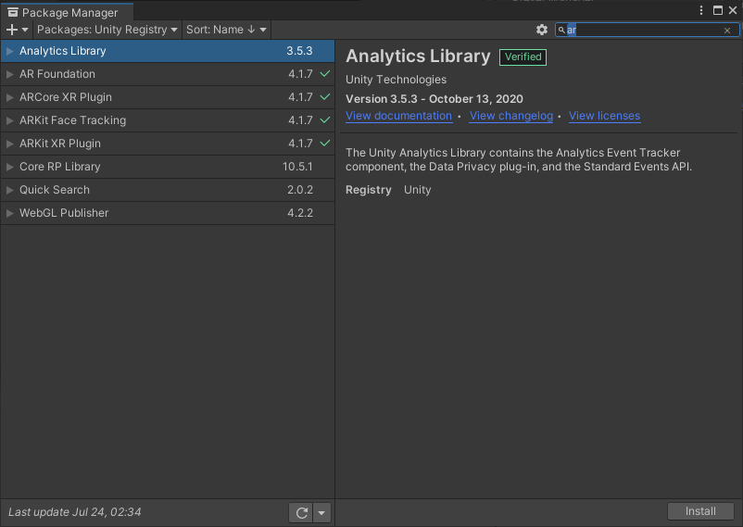Click the 4.2.2 version of WebGL Publisher

point(300,213)
